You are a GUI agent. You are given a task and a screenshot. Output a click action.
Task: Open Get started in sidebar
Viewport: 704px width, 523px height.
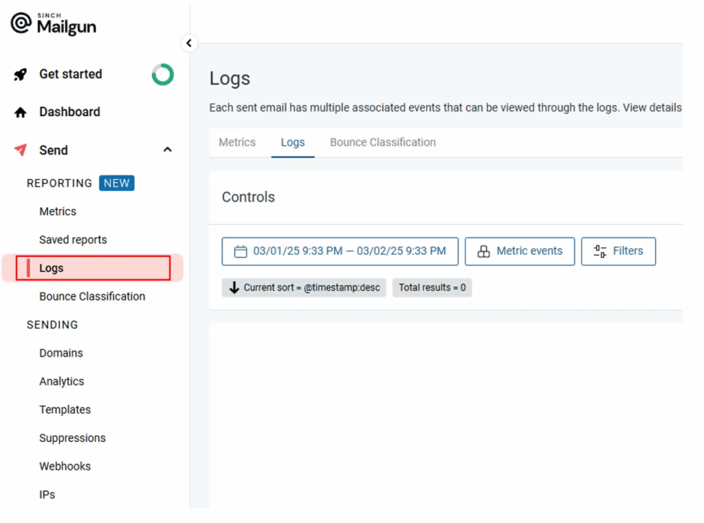[x=71, y=74]
